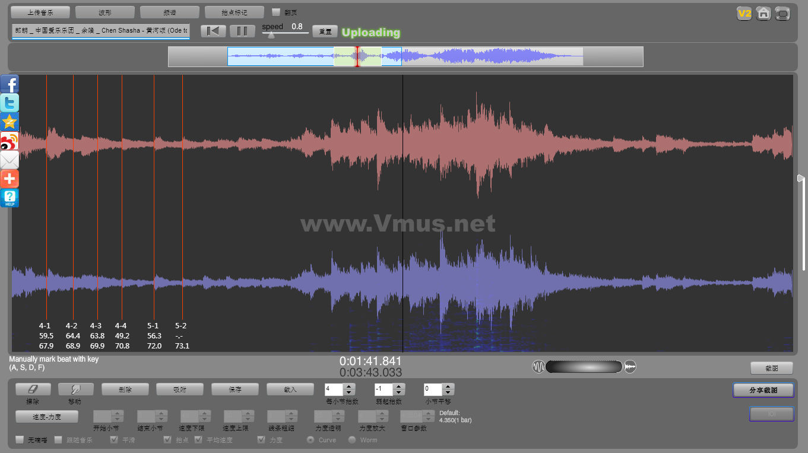The width and height of the screenshot is (808, 453).
Task: Open the blue HELP question mark icon
Action: tap(9, 198)
